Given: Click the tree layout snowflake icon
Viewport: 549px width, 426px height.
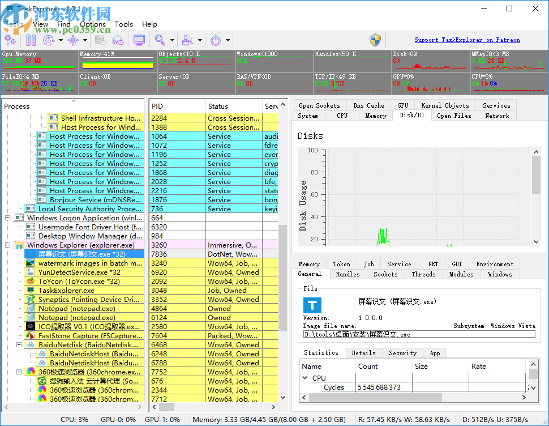Looking at the screenshot, I should tap(74, 40).
